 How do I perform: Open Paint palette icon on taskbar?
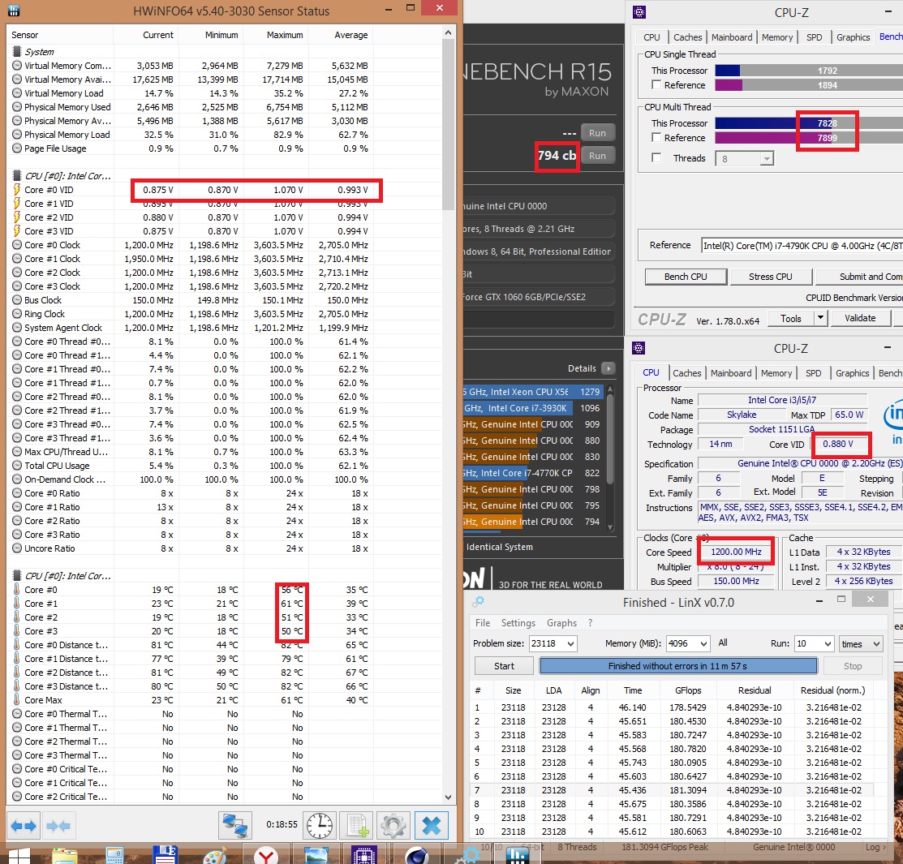coord(215,856)
